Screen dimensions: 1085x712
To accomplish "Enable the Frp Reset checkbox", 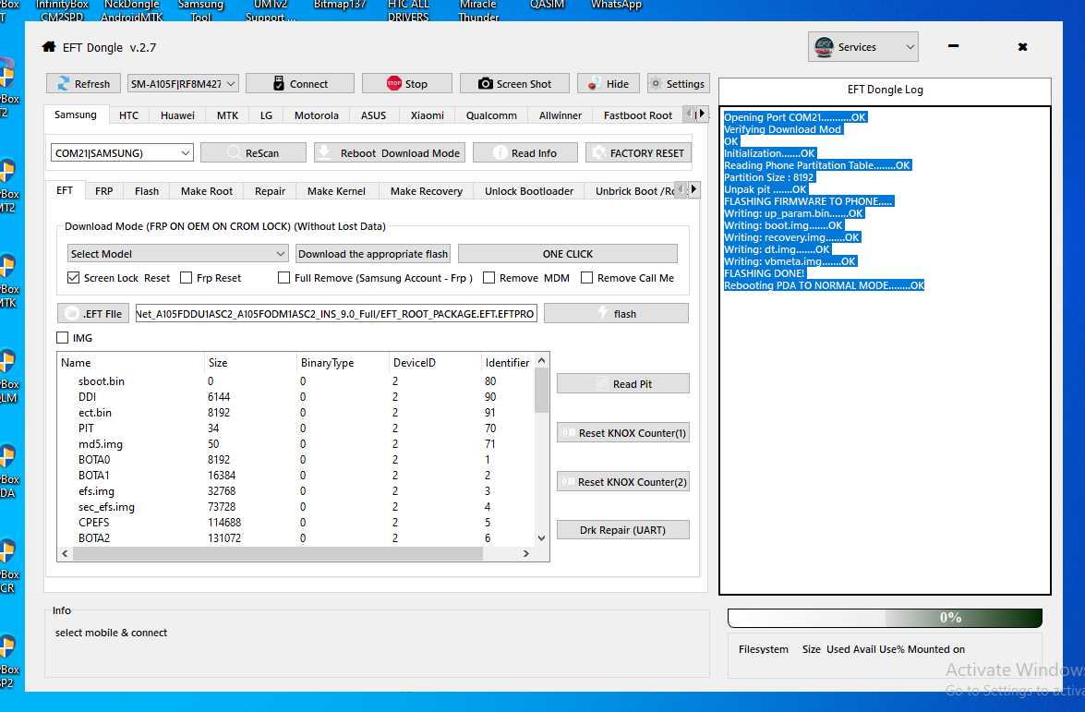I will tap(187, 278).
